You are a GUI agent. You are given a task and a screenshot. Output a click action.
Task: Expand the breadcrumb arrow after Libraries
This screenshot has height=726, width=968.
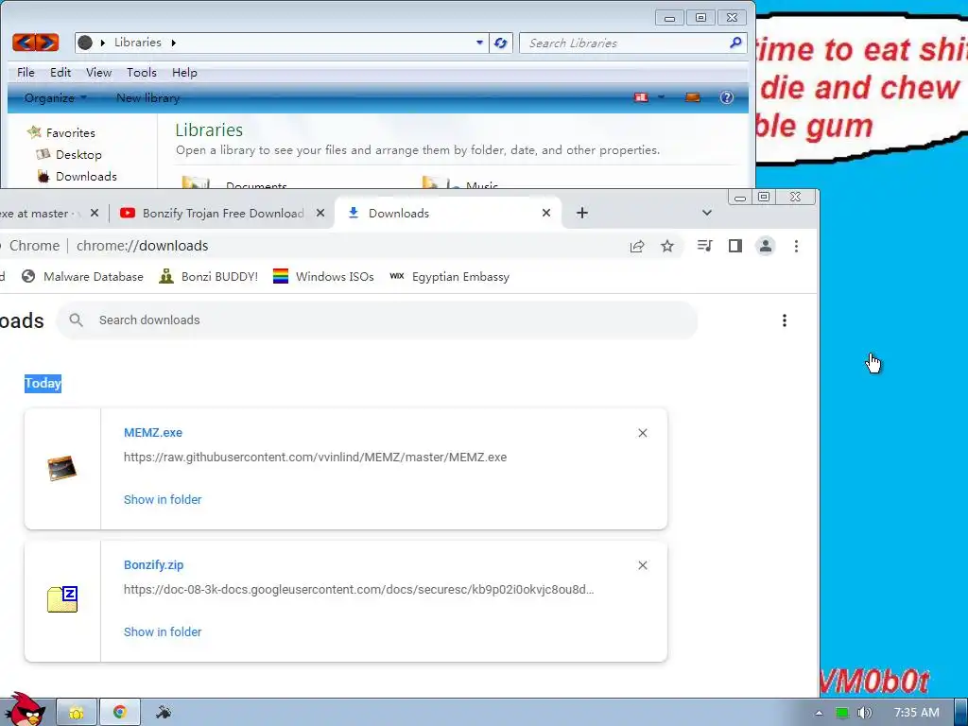point(174,43)
